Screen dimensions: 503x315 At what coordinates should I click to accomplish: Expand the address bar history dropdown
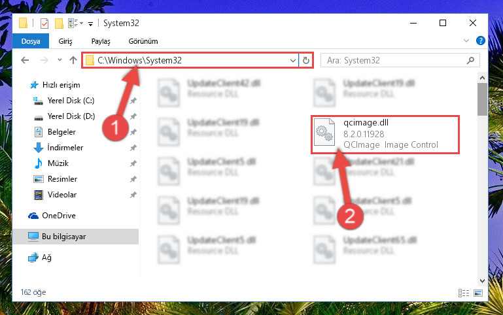[293, 60]
